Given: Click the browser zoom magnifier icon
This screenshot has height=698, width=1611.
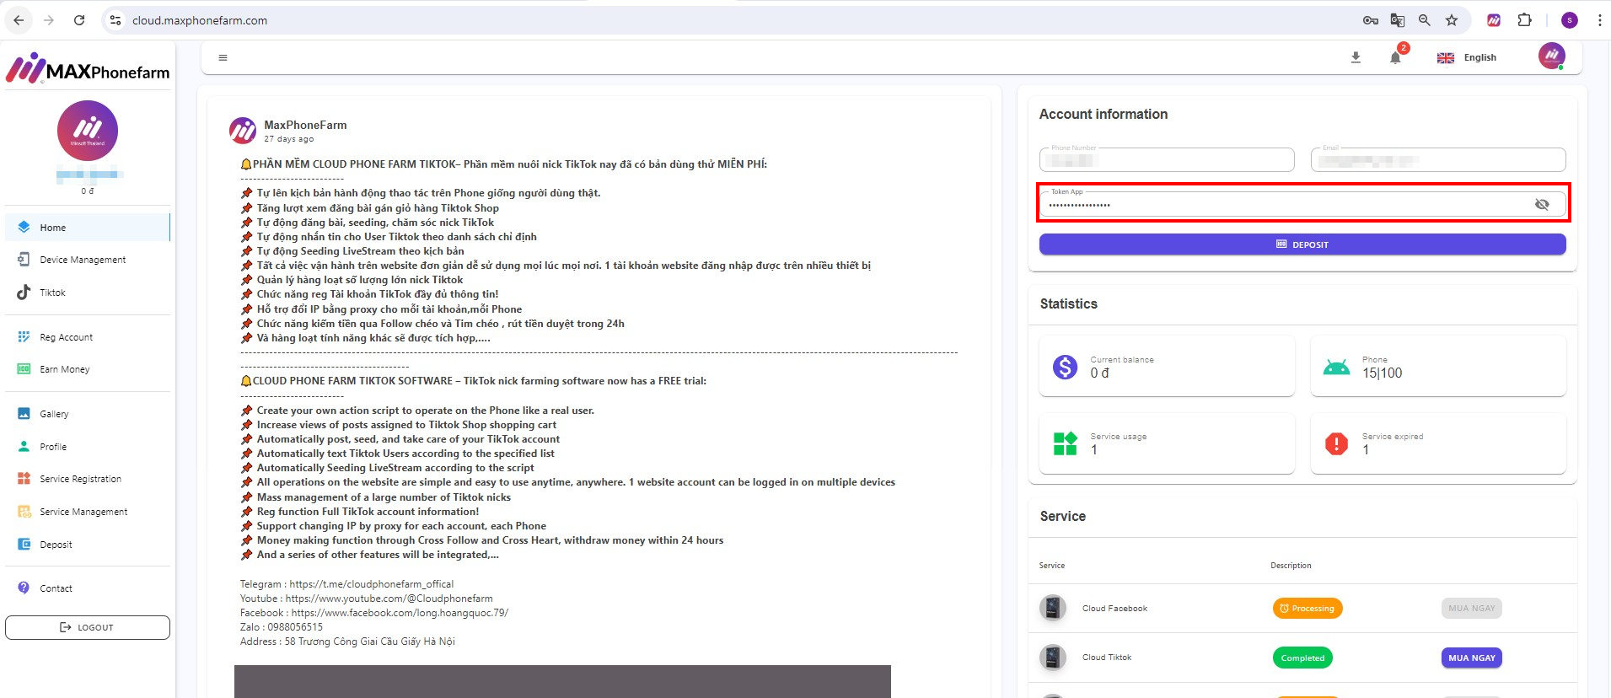Looking at the screenshot, I should click(1425, 20).
